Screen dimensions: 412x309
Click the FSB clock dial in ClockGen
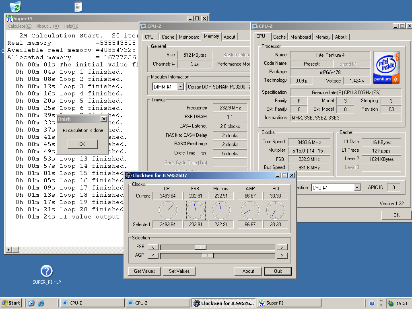[196, 210]
